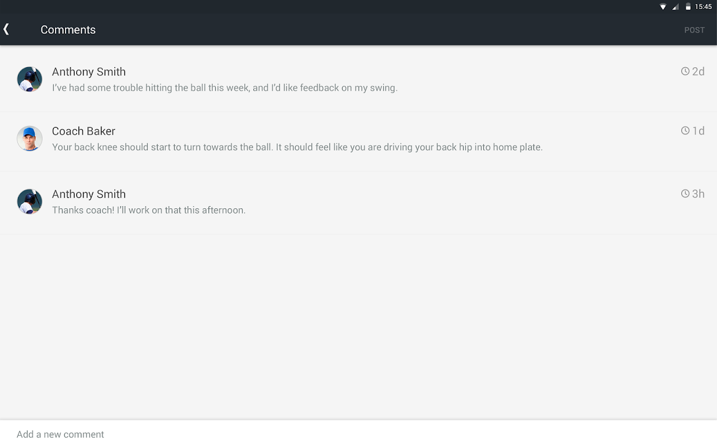Click the clock icon next to 2d
Image resolution: width=717 pixels, height=448 pixels.
click(685, 71)
